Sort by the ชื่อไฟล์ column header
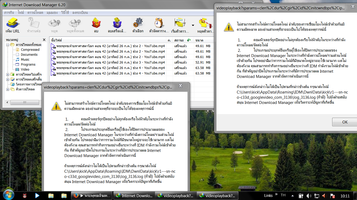 108,40
